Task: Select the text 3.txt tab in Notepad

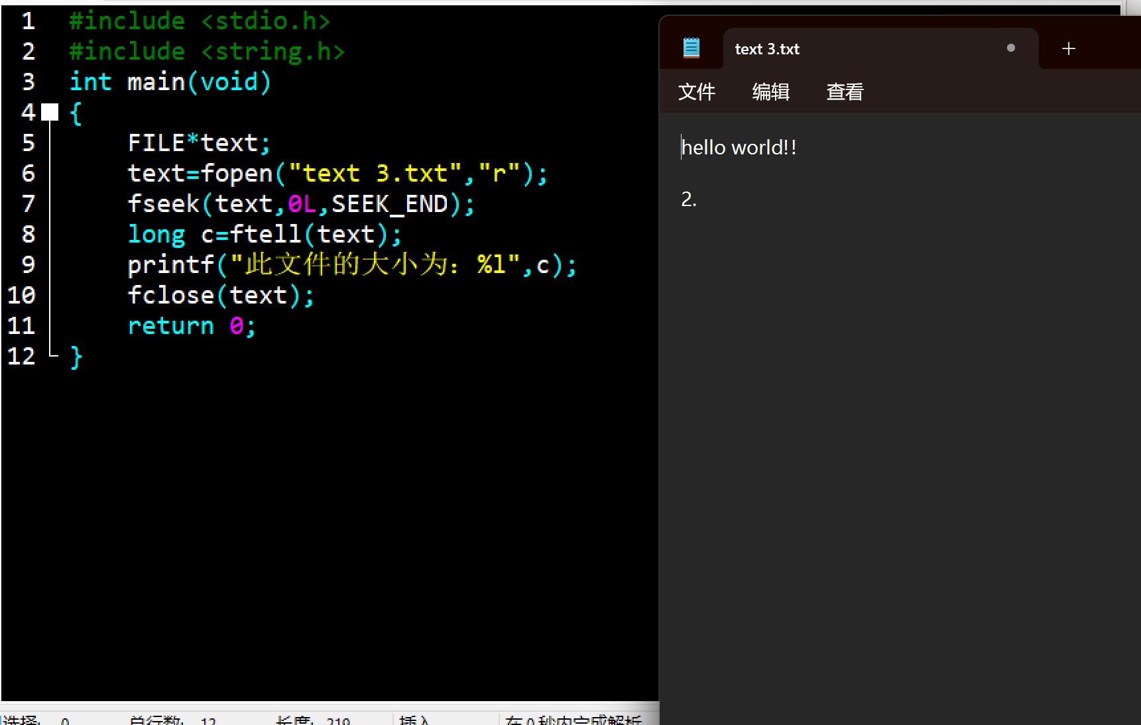Action: point(880,48)
